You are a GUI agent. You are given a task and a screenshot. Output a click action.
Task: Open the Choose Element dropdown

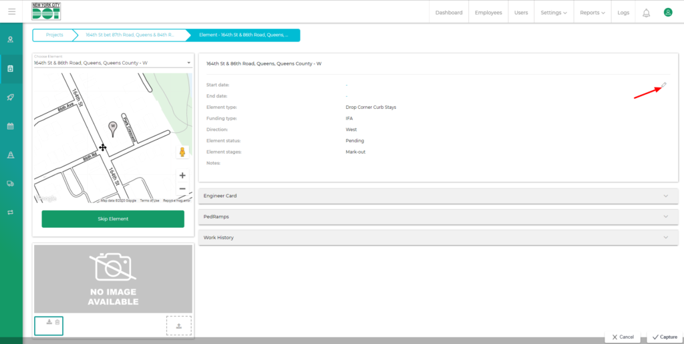pyautogui.click(x=112, y=63)
